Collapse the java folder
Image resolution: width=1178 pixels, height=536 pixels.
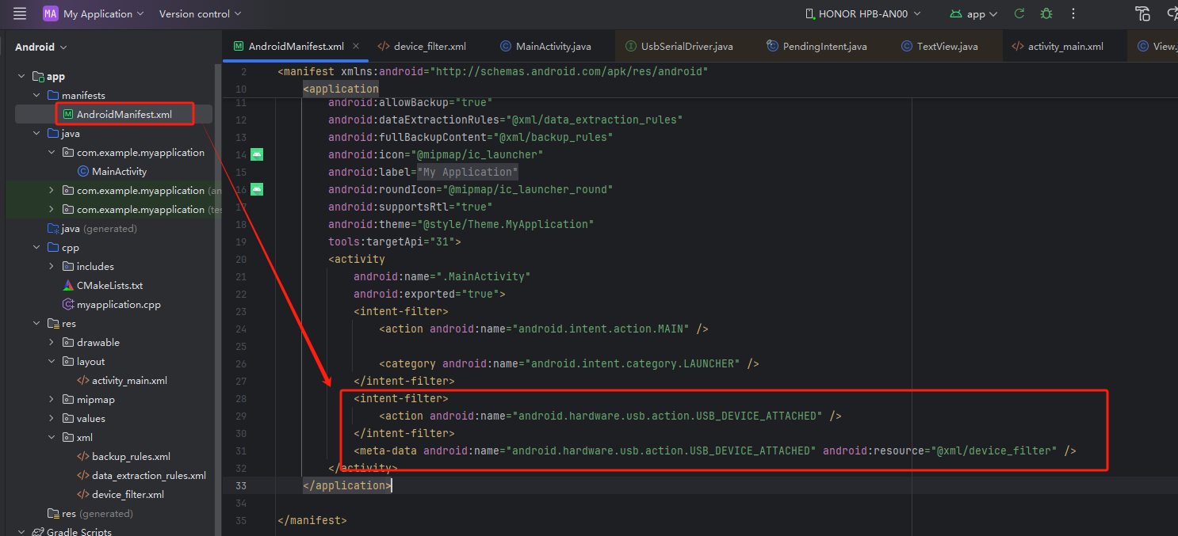click(36, 133)
